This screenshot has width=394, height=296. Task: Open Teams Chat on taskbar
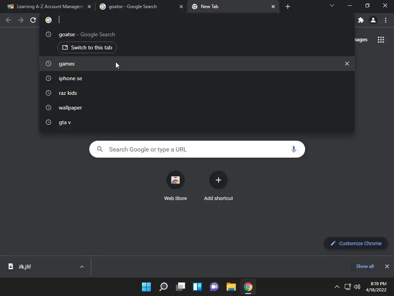[x=214, y=287]
